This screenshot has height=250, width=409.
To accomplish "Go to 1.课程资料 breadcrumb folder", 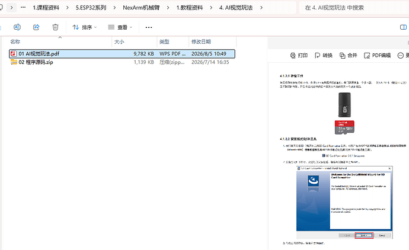I will coord(46,8).
